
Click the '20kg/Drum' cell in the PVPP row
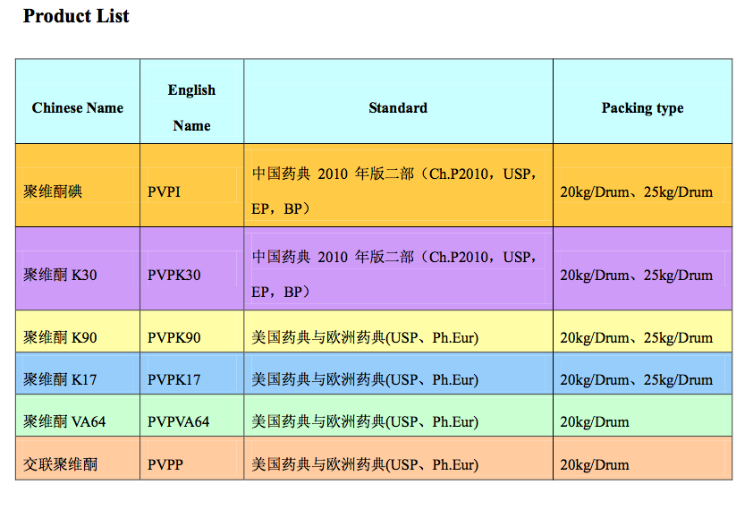642,458
